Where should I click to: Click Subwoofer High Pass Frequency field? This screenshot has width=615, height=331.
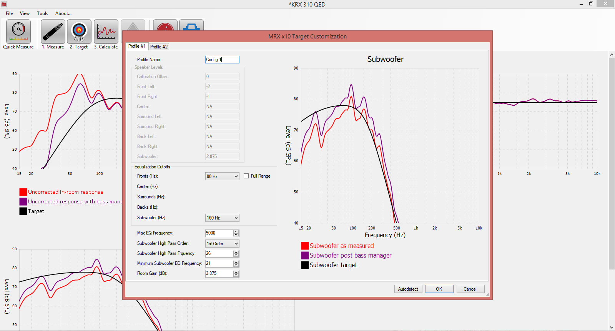(219, 253)
